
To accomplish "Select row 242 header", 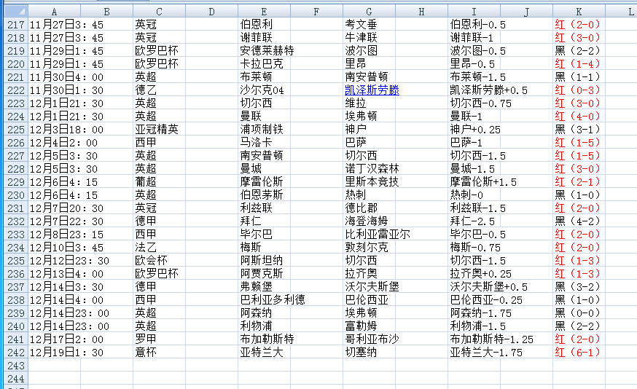I will [16, 353].
